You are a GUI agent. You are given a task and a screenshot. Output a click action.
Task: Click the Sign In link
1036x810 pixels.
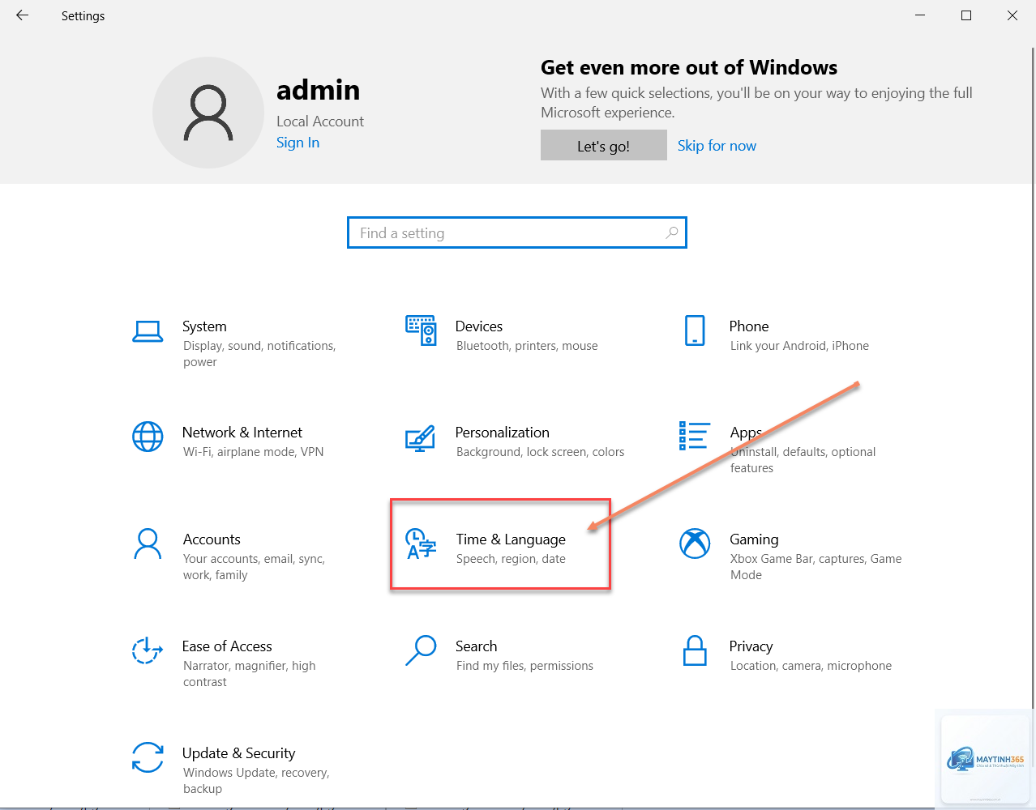pos(298,143)
